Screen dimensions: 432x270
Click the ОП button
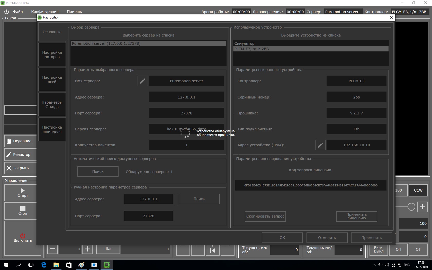click(398, 249)
